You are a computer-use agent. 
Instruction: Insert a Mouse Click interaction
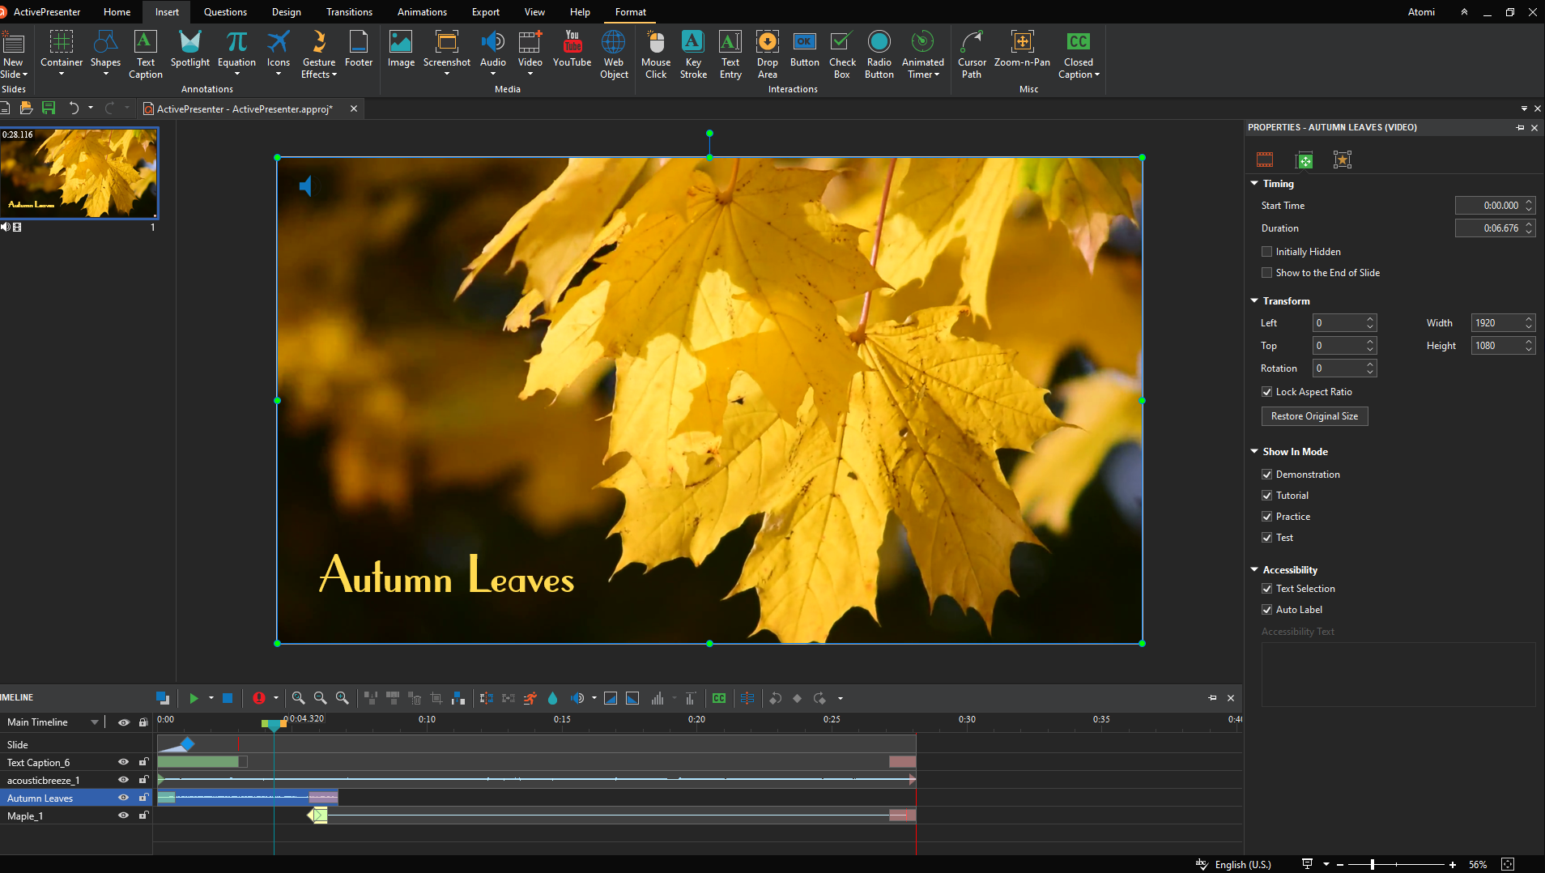[655, 51]
